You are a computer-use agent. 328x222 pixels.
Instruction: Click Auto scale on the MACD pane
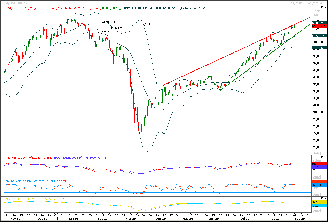click(316, 211)
